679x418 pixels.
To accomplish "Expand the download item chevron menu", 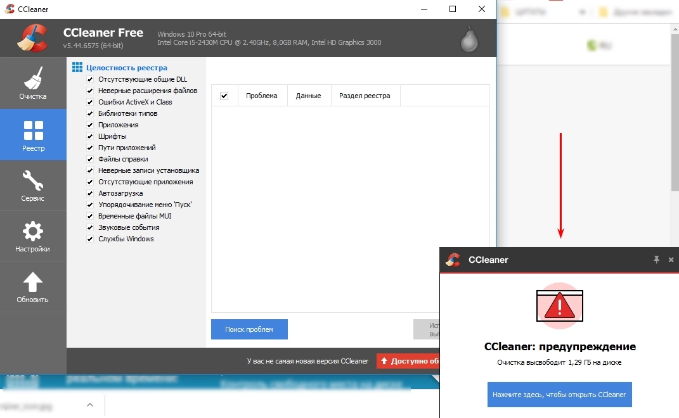I will pyautogui.click(x=90, y=405).
